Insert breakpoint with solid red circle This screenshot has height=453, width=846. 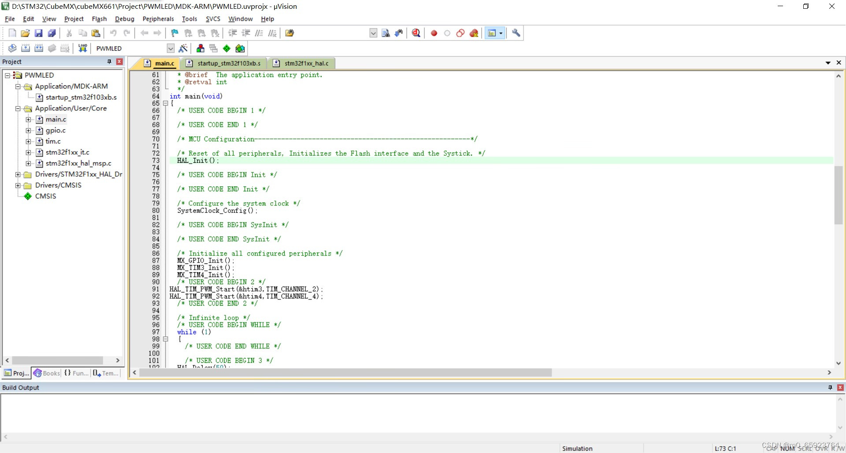coord(434,33)
